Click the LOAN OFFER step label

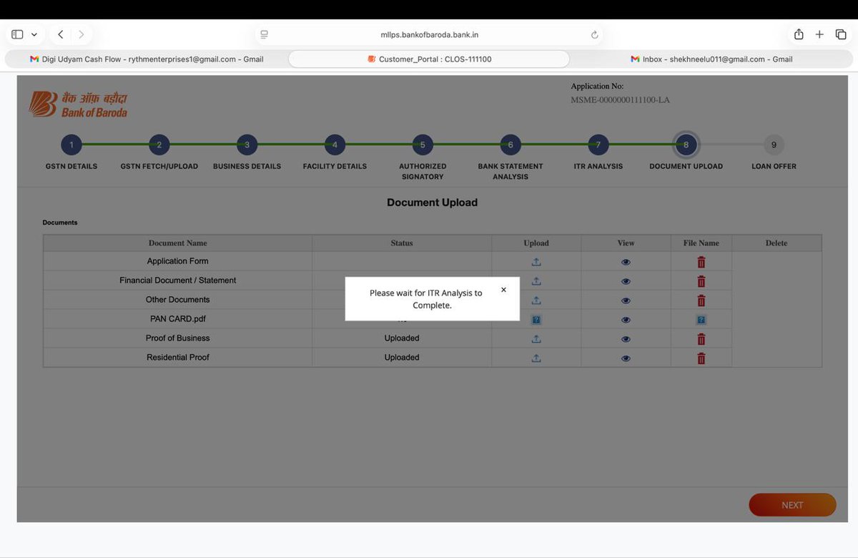[774, 166]
